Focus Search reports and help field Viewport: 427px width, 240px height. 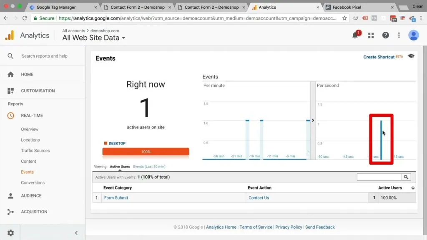tap(44, 56)
